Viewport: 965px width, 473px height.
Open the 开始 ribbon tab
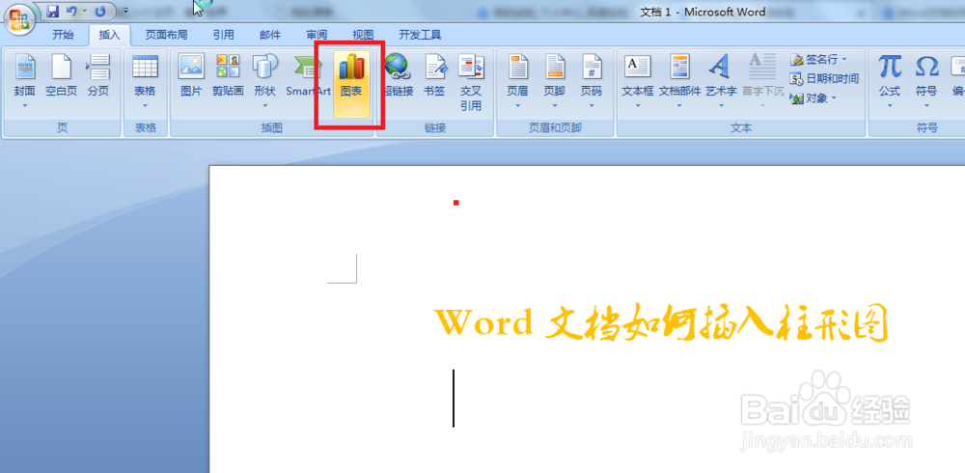pos(63,35)
